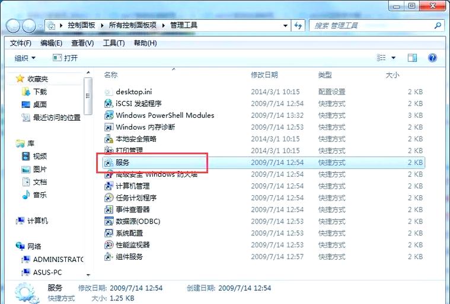450x304 pixels.
Task: Click the 收藏夹 star icon
Action: pyautogui.click(x=20, y=79)
